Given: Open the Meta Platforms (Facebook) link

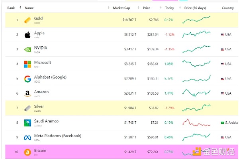Looking at the screenshot, I should [x=57, y=136].
